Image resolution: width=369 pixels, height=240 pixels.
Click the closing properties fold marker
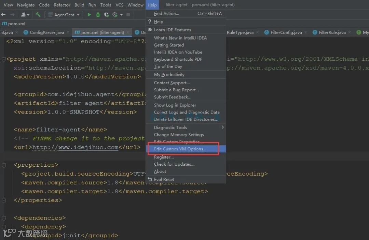point(4,200)
